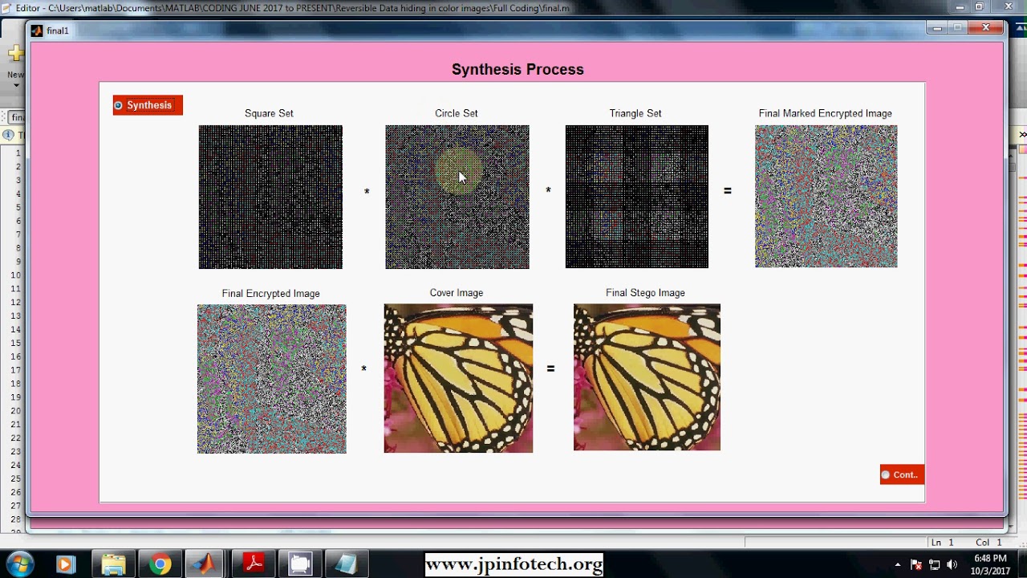Click the 'Ln 1' status bar entry
This screenshot has height=578, width=1027.
[942, 543]
